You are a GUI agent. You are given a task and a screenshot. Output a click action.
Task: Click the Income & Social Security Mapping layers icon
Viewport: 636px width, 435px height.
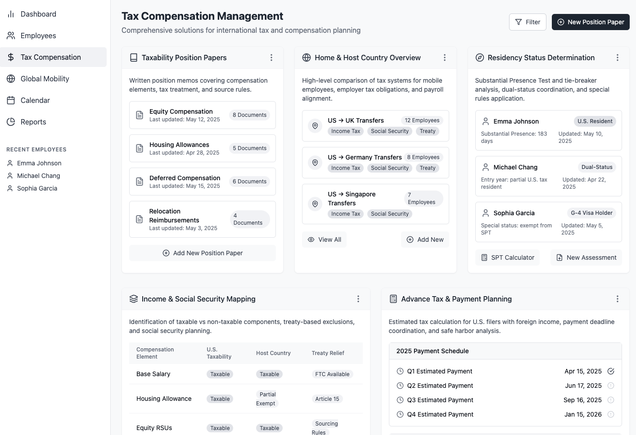click(134, 299)
